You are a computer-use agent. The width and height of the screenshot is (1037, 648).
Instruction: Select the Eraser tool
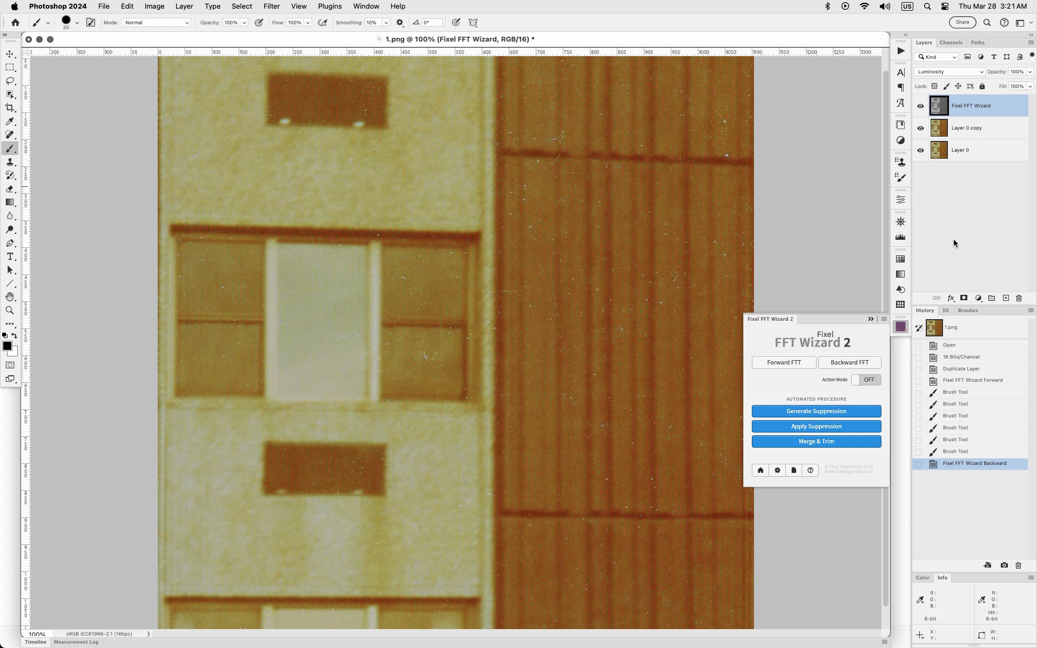[x=10, y=189]
